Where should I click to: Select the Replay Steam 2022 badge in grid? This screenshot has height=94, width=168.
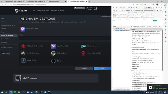pyautogui.click(x=53, y=46)
